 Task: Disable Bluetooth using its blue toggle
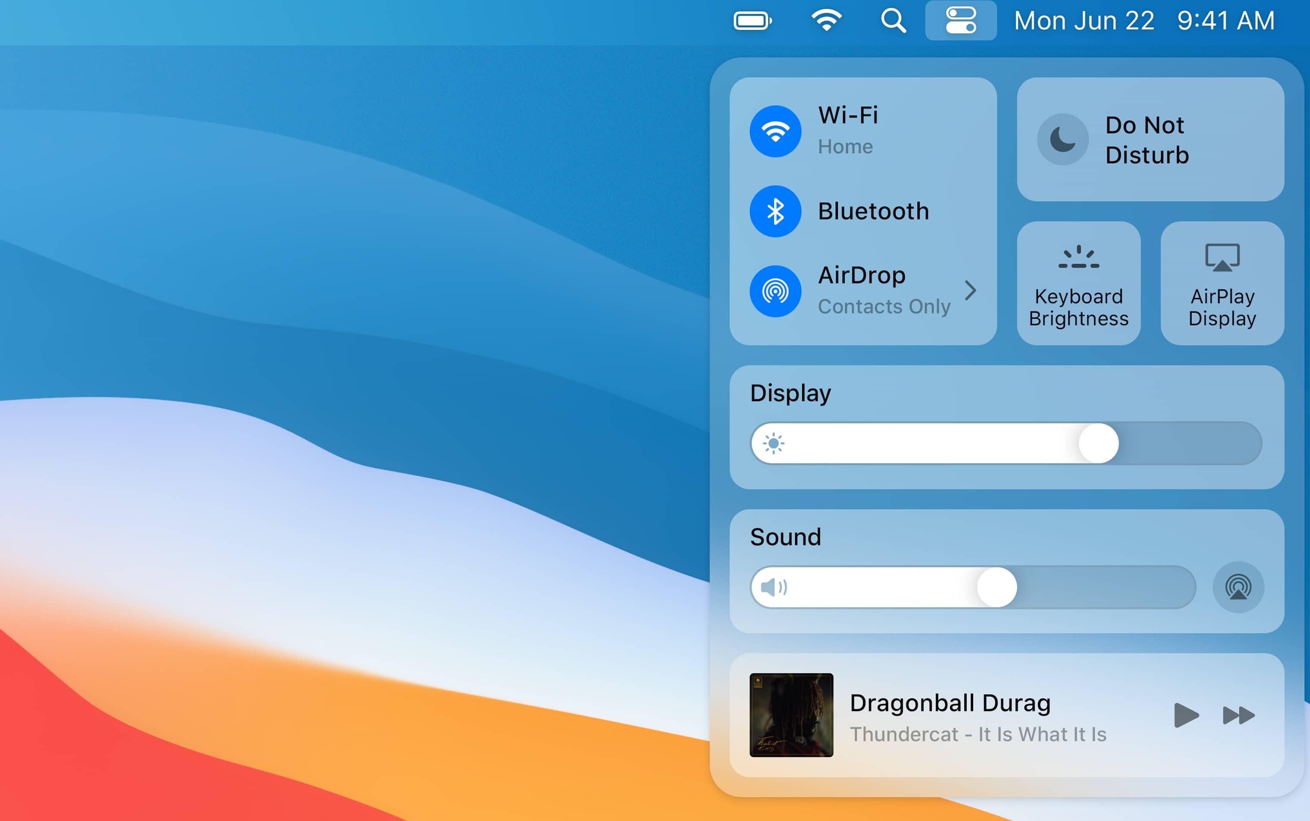click(775, 211)
